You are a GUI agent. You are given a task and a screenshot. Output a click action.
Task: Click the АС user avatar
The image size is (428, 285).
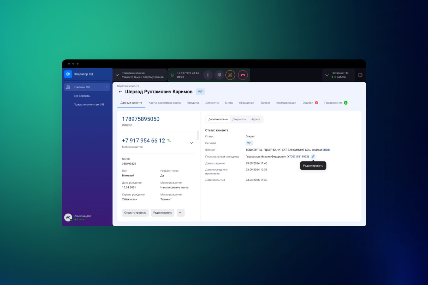[68, 217]
